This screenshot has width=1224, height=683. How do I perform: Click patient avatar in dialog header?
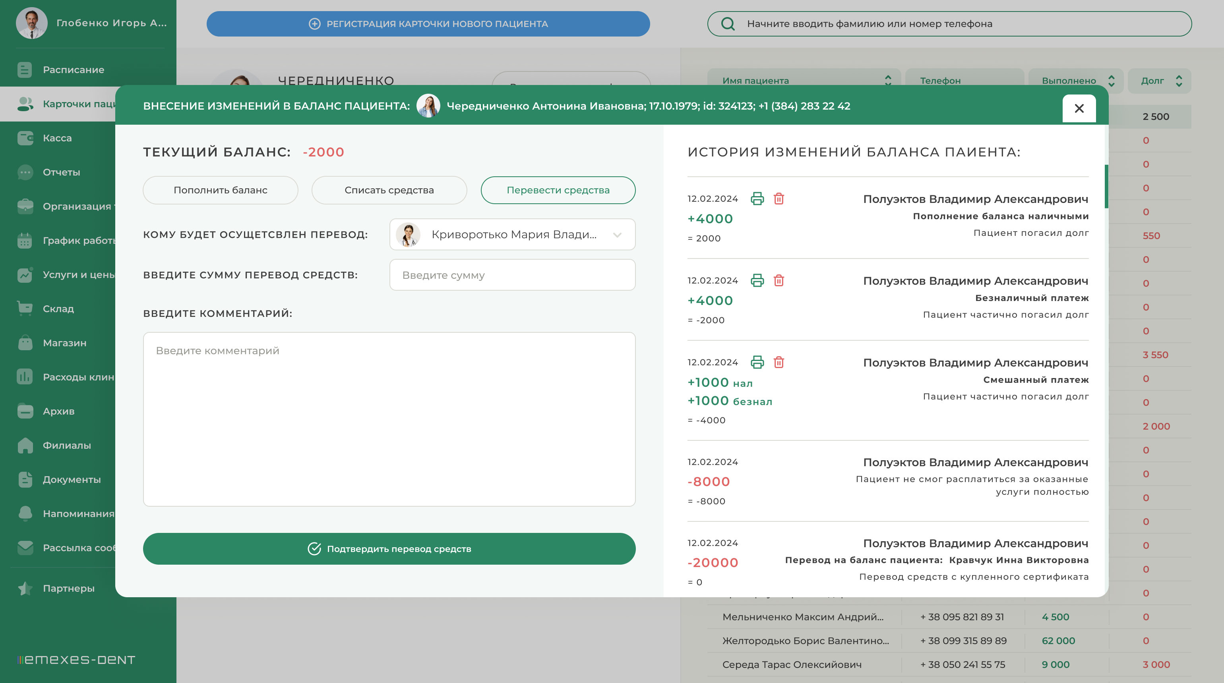(x=428, y=106)
